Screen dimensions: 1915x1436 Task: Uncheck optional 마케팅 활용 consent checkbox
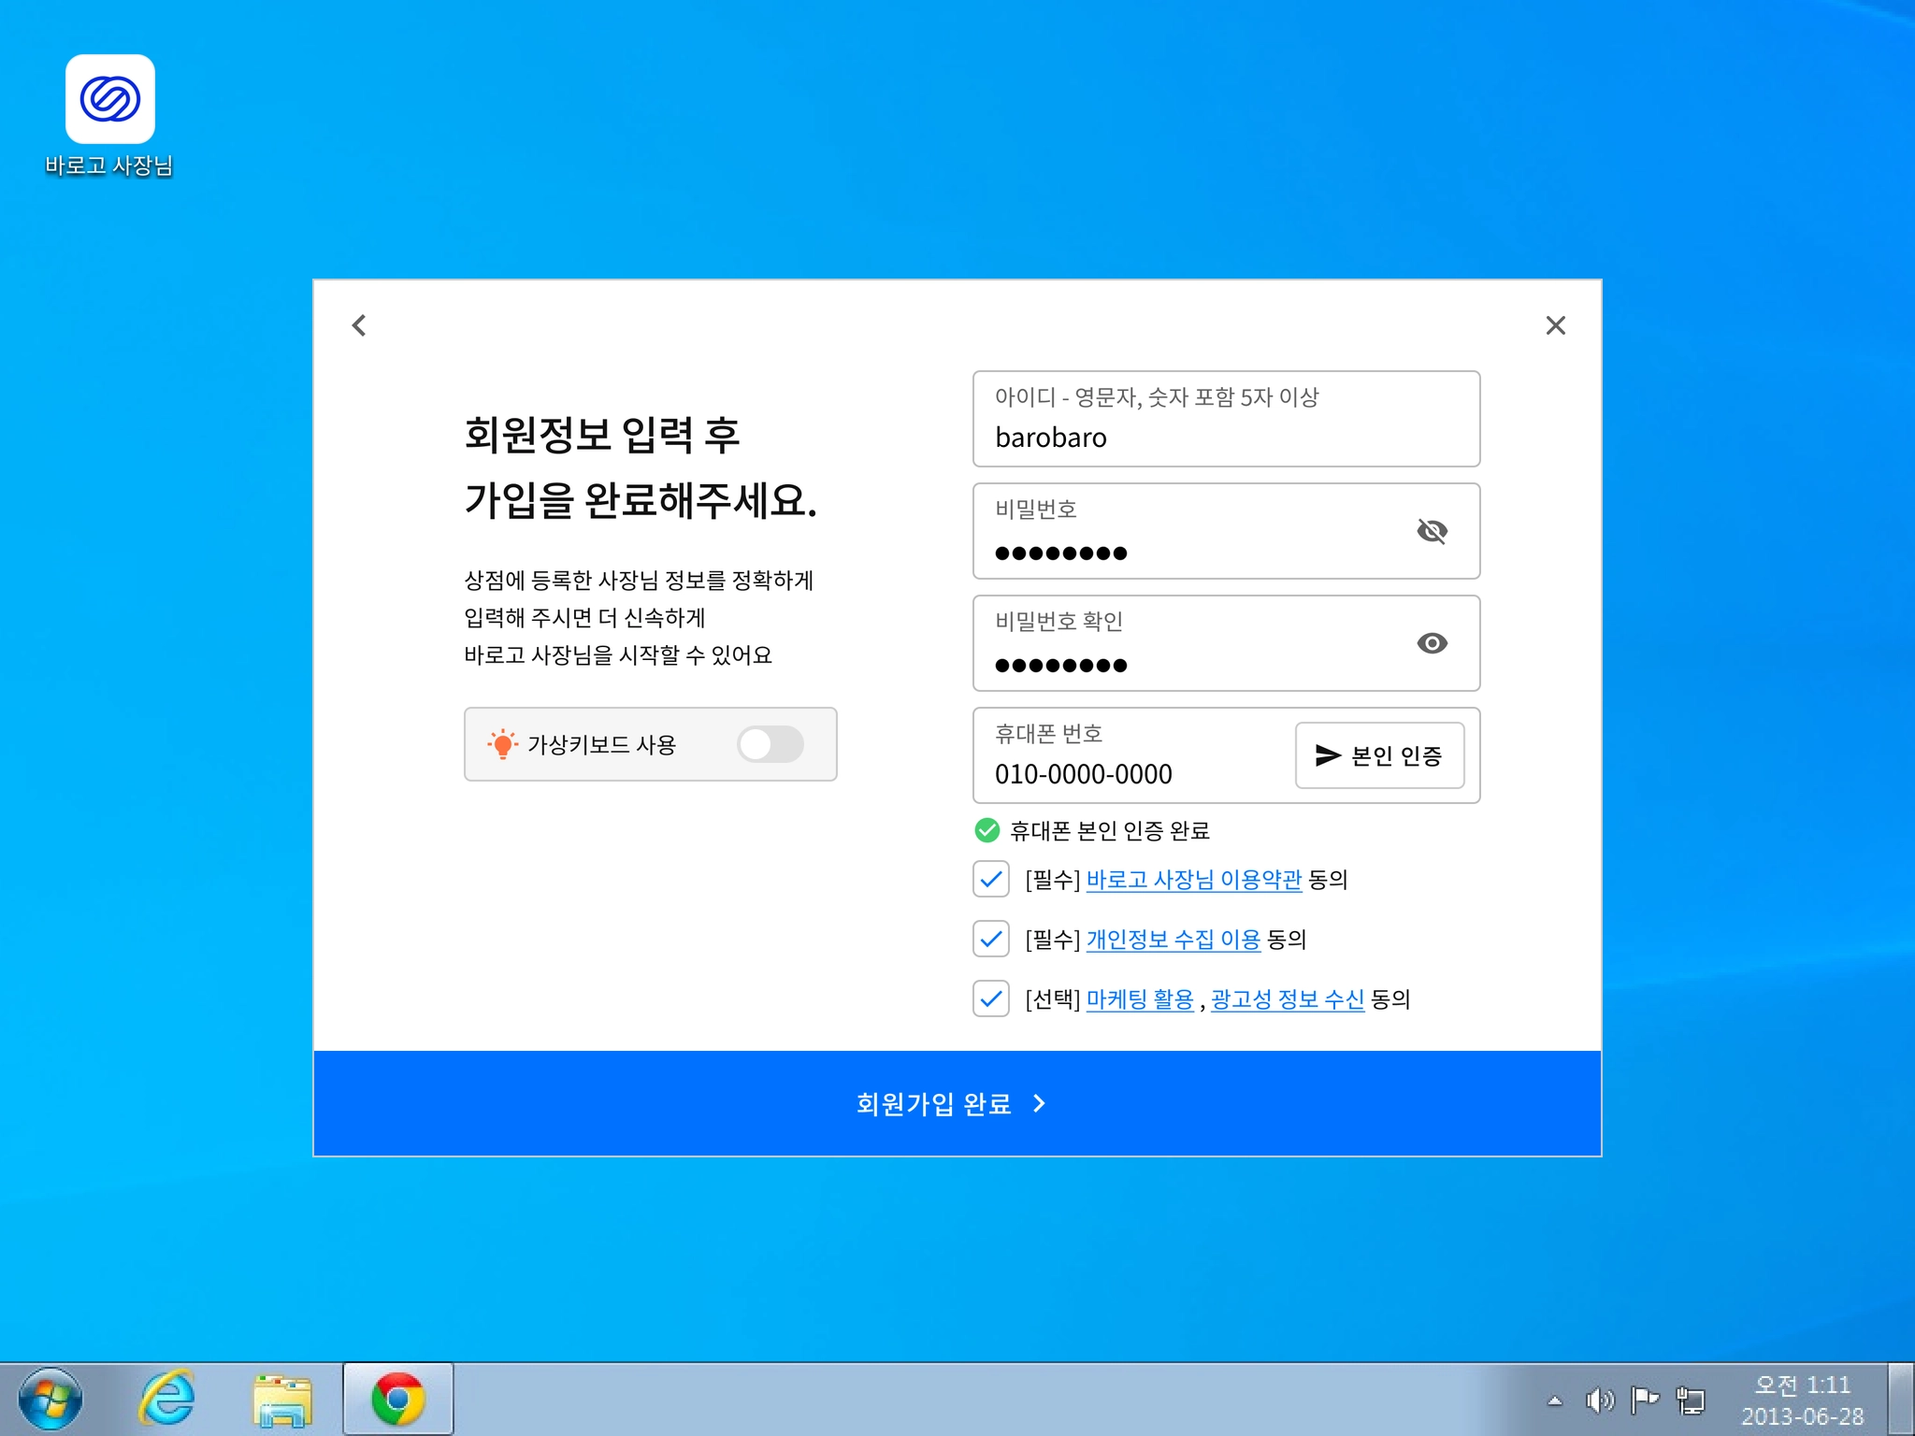pos(990,998)
